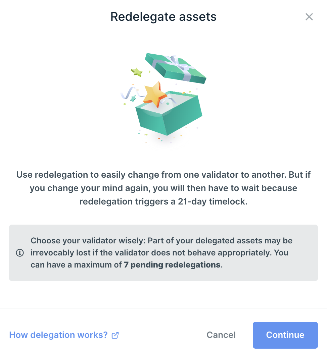Click the "irrevocably lost" warning line
Screen dimensions: 327x353
click(x=159, y=253)
